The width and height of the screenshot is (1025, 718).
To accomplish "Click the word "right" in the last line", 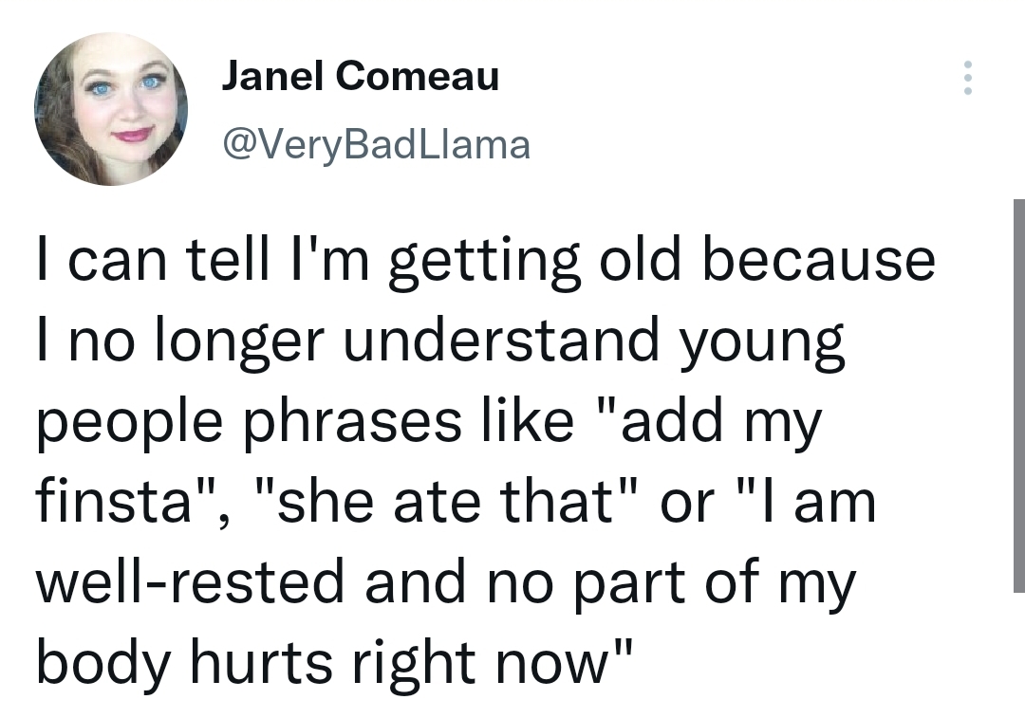I will pyautogui.click(x=413, y=667).
